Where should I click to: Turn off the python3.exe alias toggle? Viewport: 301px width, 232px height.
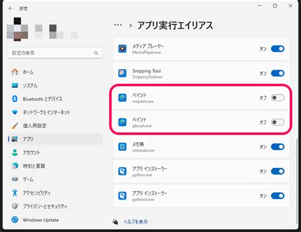(x=278, y=196)
